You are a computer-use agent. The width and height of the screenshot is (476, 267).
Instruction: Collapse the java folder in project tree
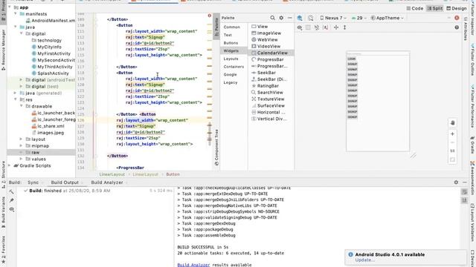[x=16, y=27]
